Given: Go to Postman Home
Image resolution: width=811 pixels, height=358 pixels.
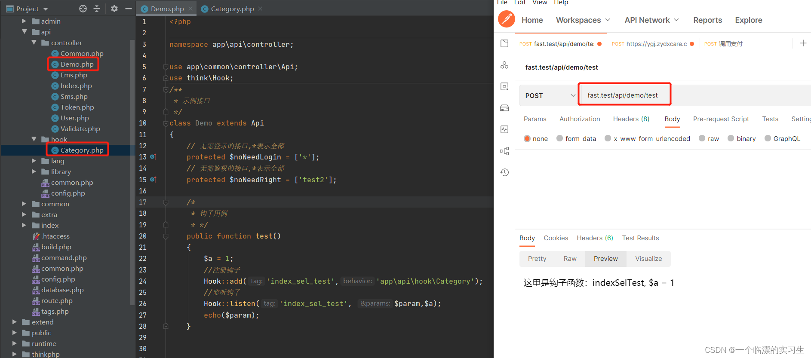Looking at the screenshot, I should 532,20.
